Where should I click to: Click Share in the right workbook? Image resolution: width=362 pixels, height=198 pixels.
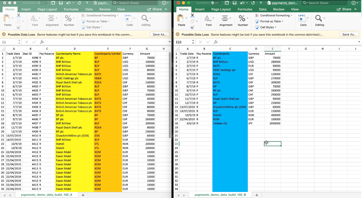[x=344, y=9]
